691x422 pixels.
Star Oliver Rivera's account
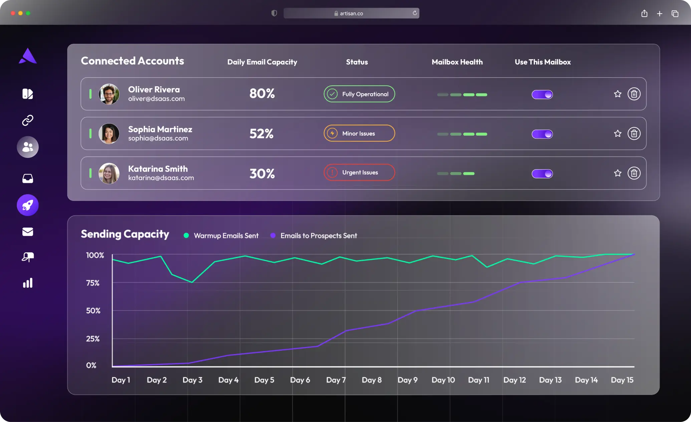point(618,94)
